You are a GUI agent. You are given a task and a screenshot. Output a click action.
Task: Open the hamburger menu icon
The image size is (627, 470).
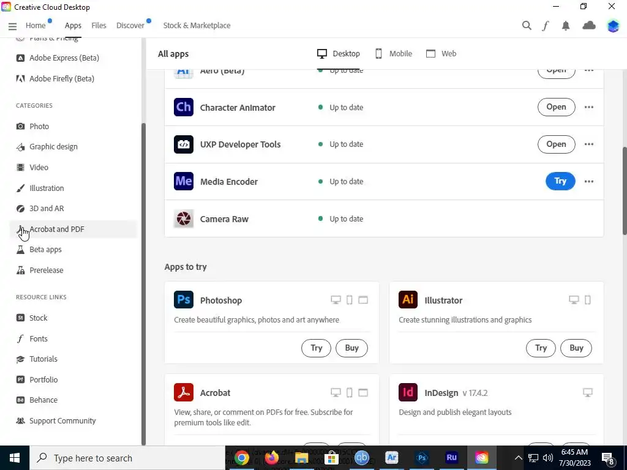click(12, 26)
